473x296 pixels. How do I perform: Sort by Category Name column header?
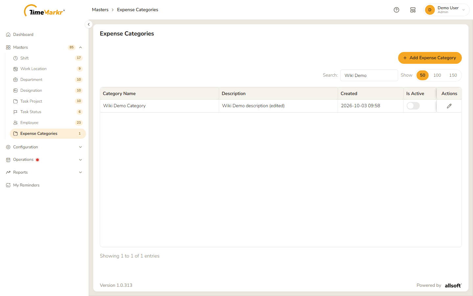tap(159, 93)
